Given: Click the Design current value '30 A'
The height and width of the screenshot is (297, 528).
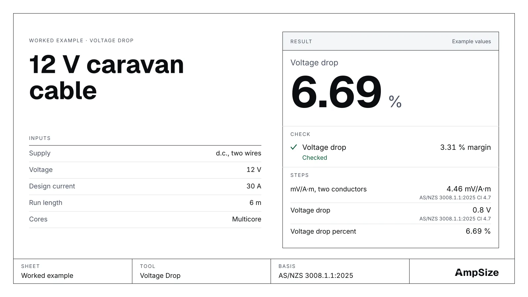Looking at the screenshot, I should tap(254, 186).
